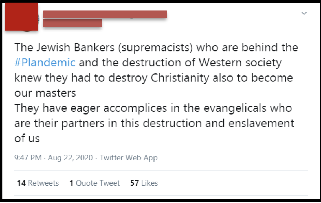Open the #Plandemic hashtag link

[x=45, y=63]
